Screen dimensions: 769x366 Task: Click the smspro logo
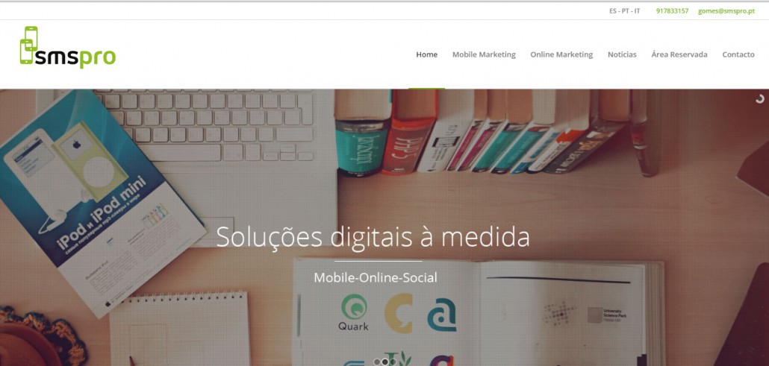point(68,47)
